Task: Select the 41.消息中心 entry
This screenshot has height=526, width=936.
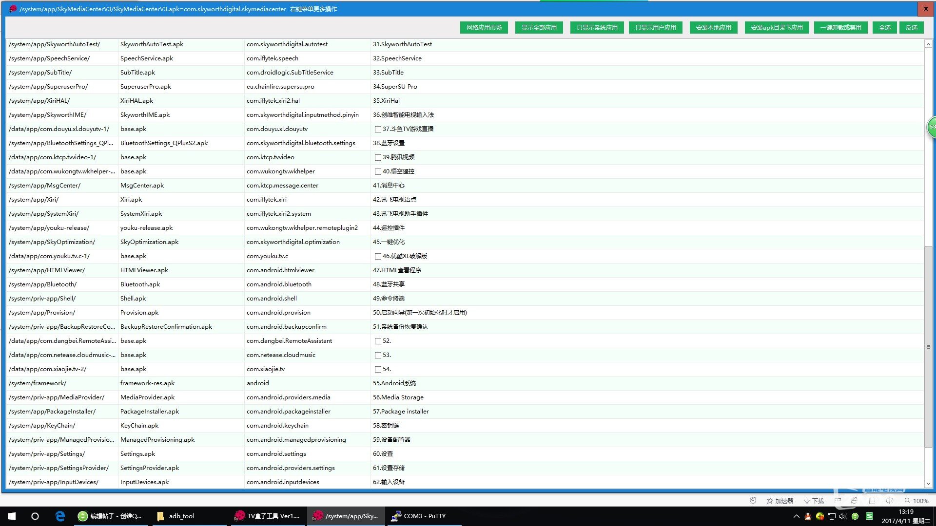Action: point(389,186)
